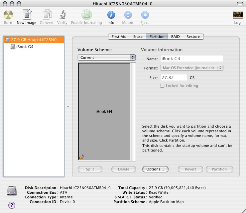246x213 pixels.
Task: Select the 27.9 GB Hitachi disk
Action: coord(34,40)
